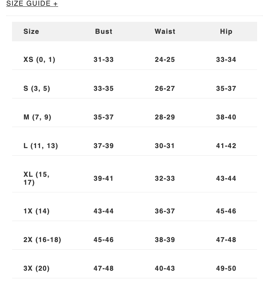Click the XS bust value 31-33

tap(104, 60)
